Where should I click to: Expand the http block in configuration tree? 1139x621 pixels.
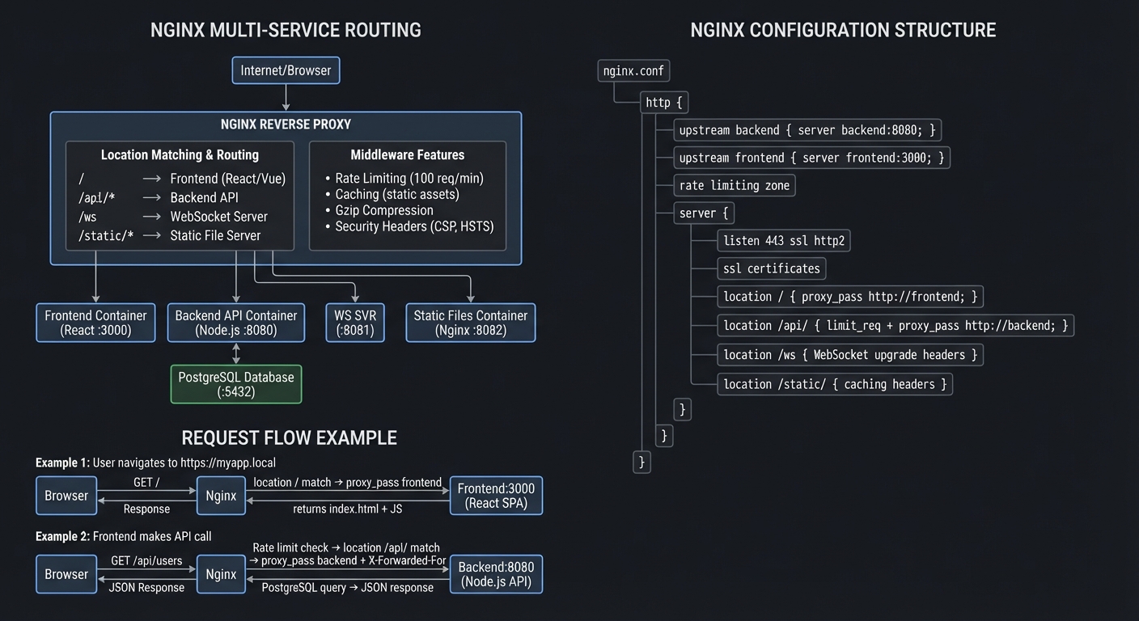coord(663,102)
